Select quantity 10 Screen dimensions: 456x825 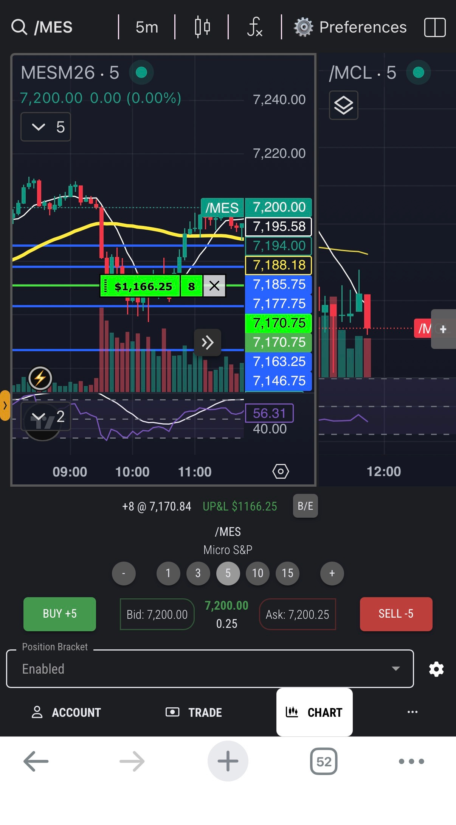pos(258,573)
